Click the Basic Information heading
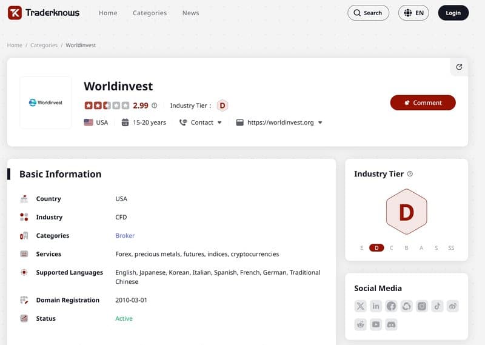The height and width of the screenshot is (345, 485). [60, 174]
